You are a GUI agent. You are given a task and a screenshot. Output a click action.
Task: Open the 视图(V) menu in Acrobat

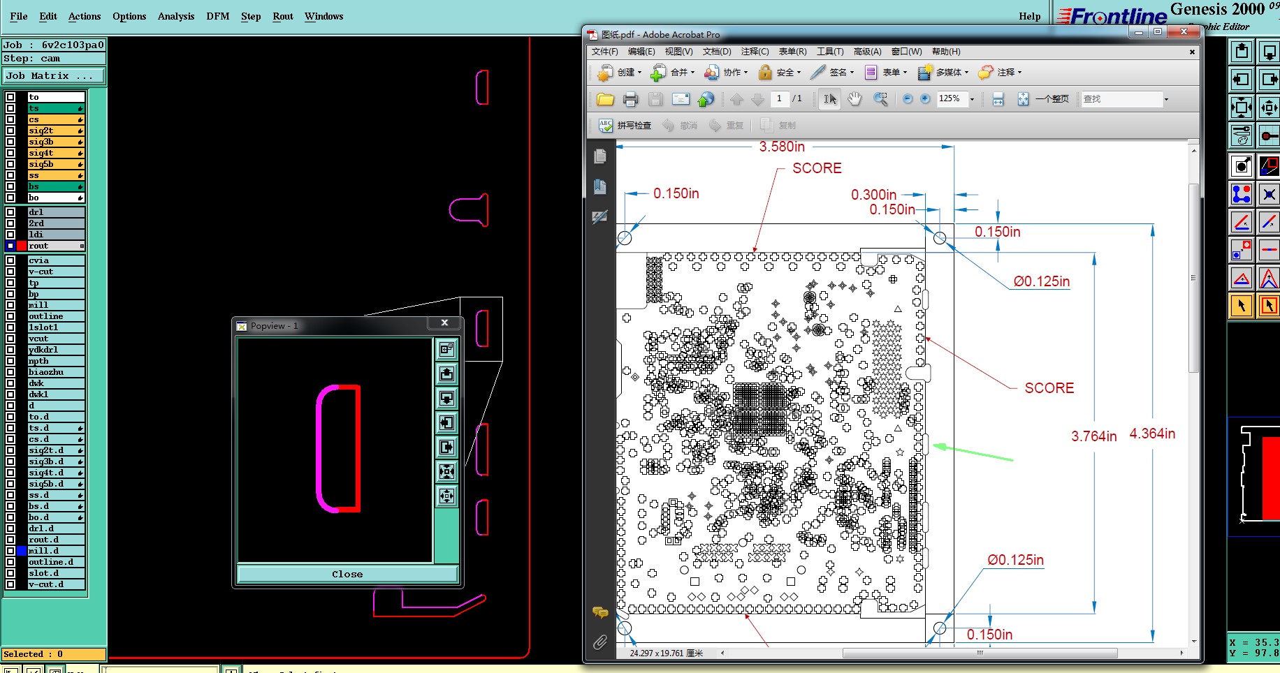(678, 52)
